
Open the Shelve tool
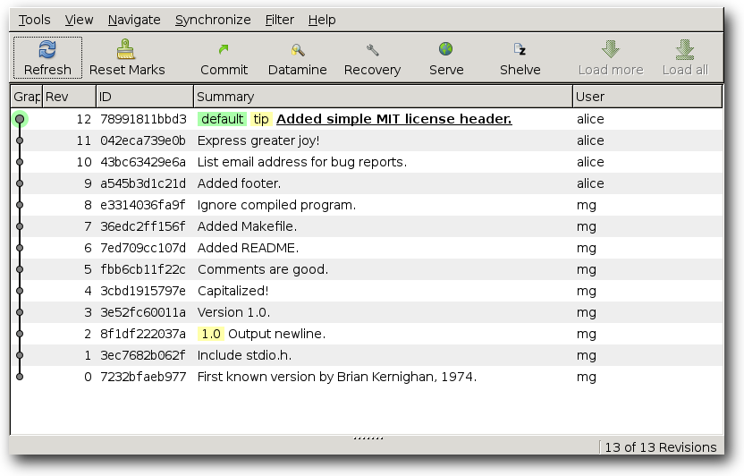click(520, 49)
